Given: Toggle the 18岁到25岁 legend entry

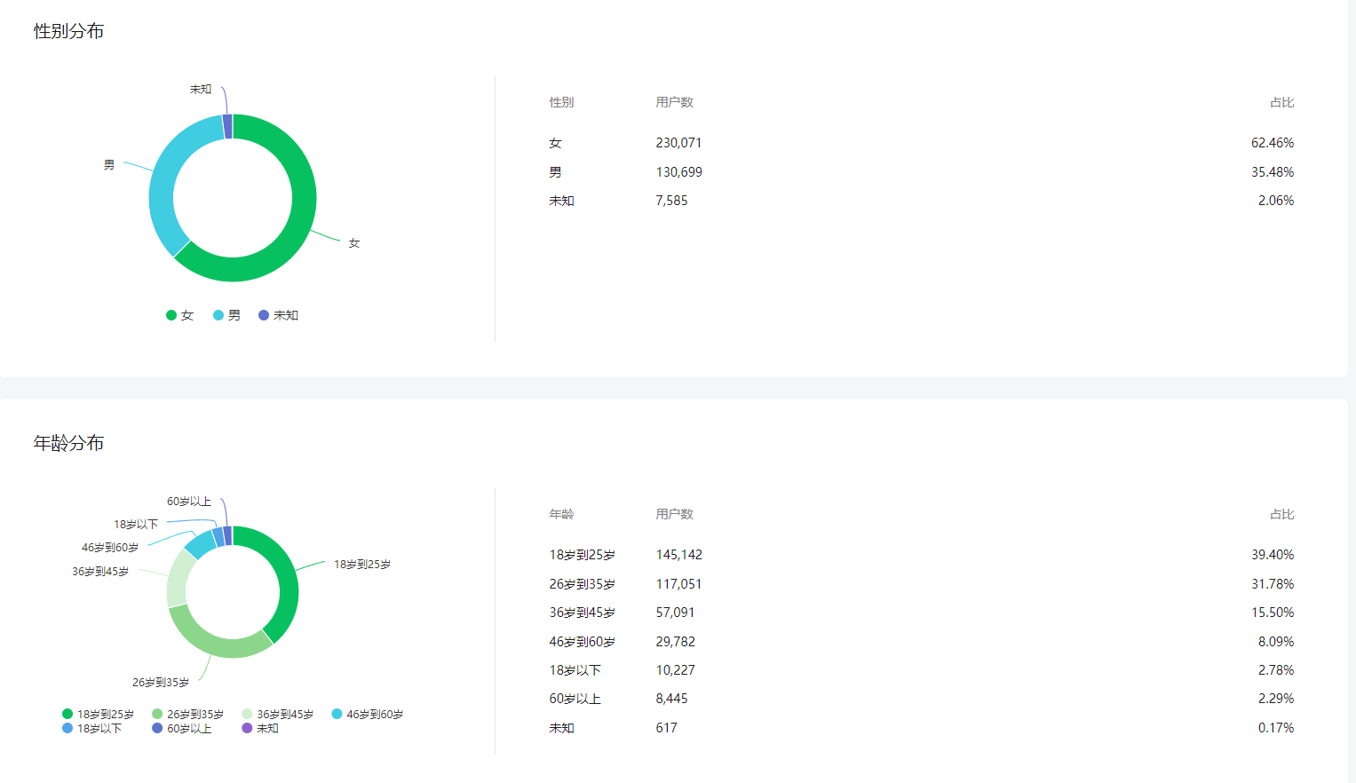Looking at the screenshot, I should pos(98,714).
